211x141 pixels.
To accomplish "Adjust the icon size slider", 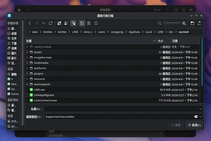I will pos(172,23).
